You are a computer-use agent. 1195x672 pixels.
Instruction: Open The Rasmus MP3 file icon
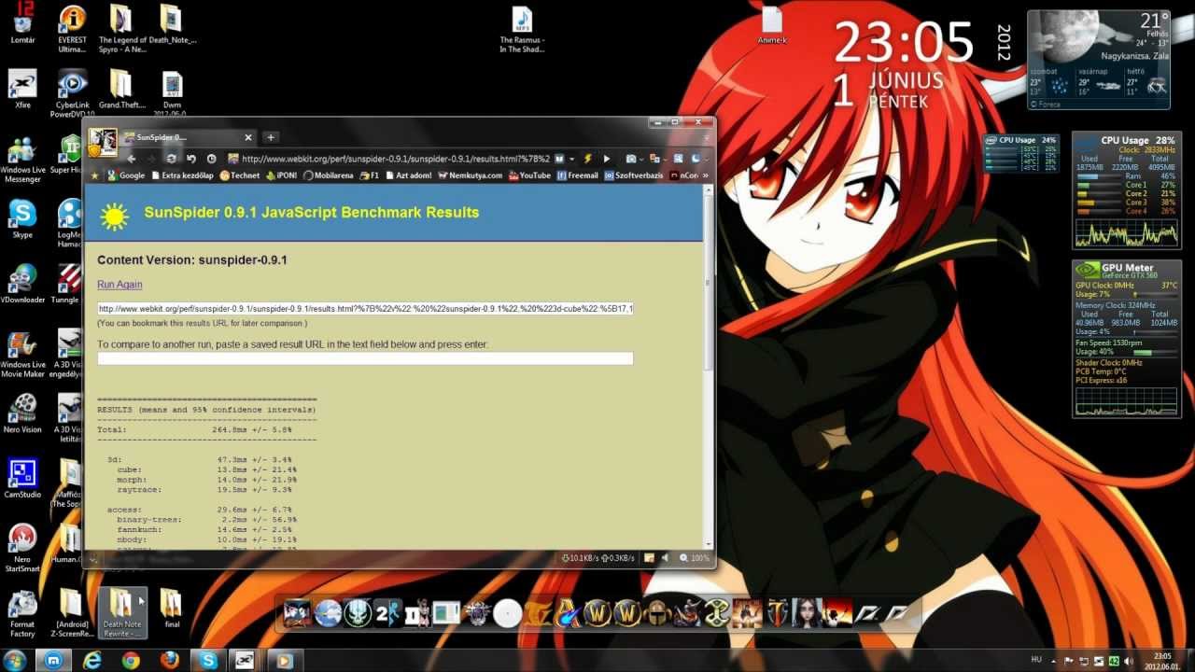point(522,30)
